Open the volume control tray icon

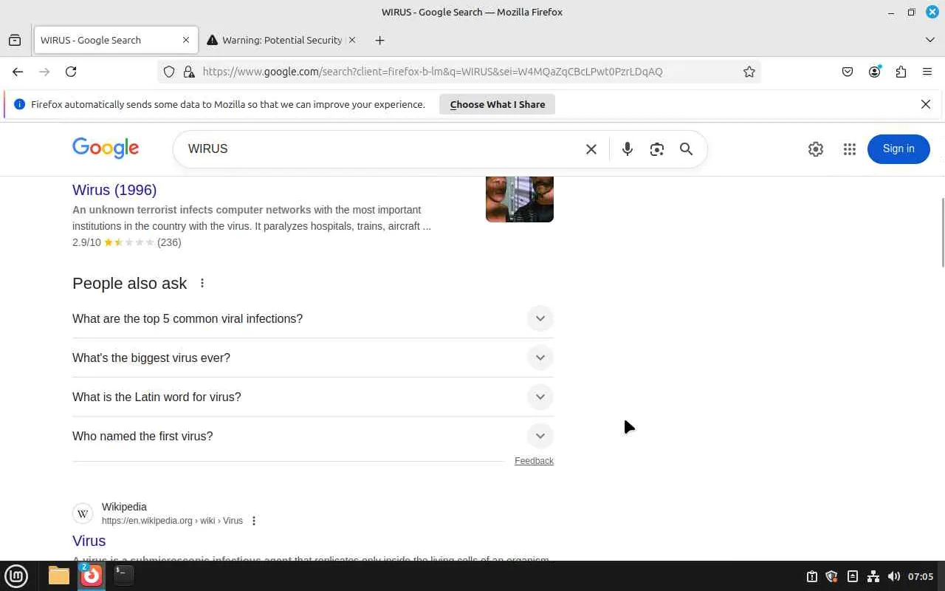(894, 576)
